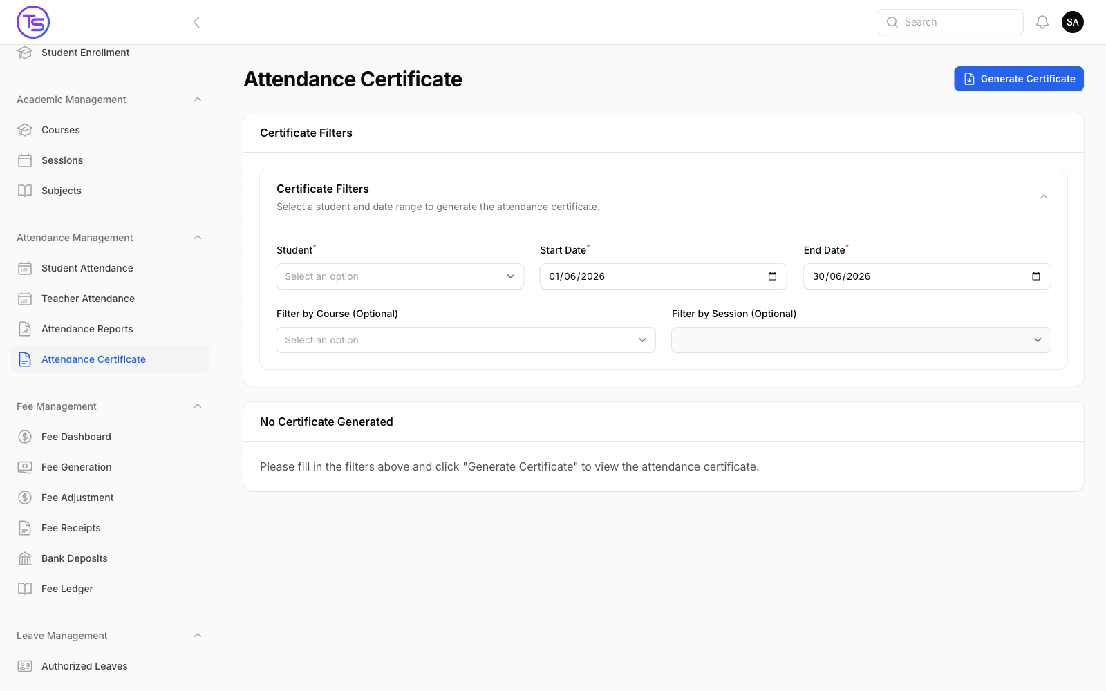1106x691 pixels.
Task: Collapse the sidebar with back chevron
Action: pos(196,22)
